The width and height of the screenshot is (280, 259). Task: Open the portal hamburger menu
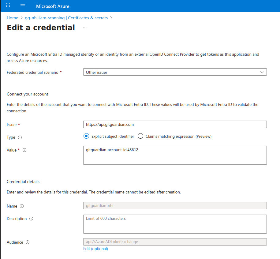click(x=22, y=6)
